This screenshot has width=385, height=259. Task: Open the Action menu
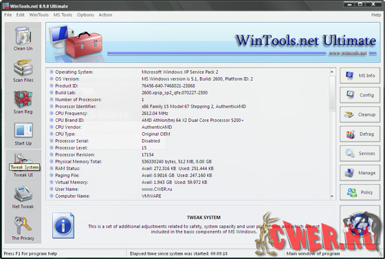coord(106,14)
